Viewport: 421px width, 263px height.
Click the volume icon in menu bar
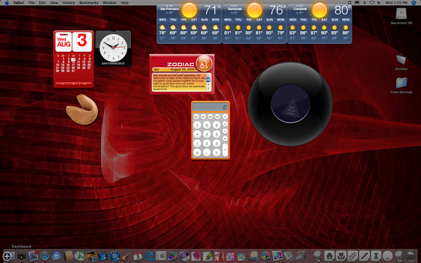click(x=378, y=3)
